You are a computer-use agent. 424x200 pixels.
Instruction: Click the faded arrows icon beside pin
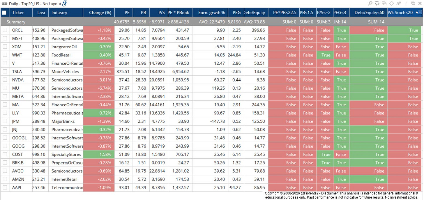[405, 3]
